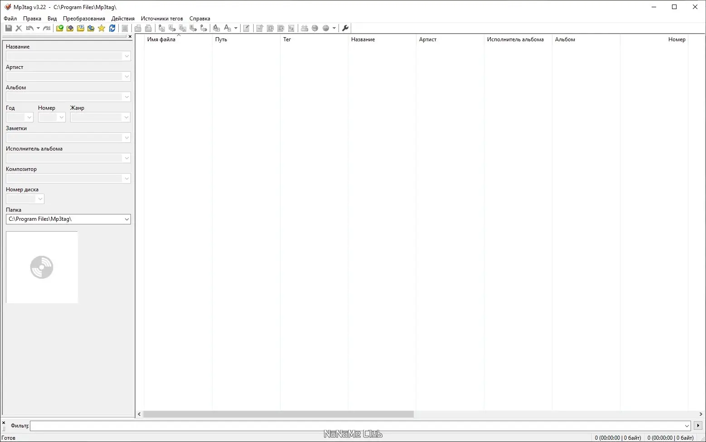Open the Действия menu

[123, 19]
